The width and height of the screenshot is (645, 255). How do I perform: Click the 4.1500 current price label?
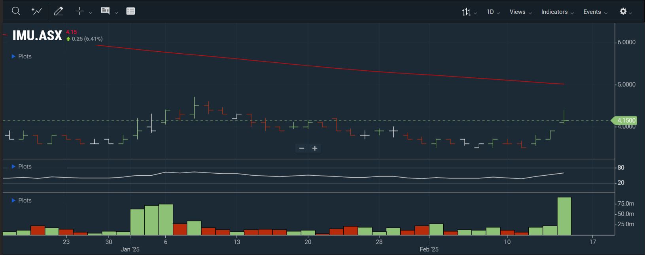[x=624, y=120]
